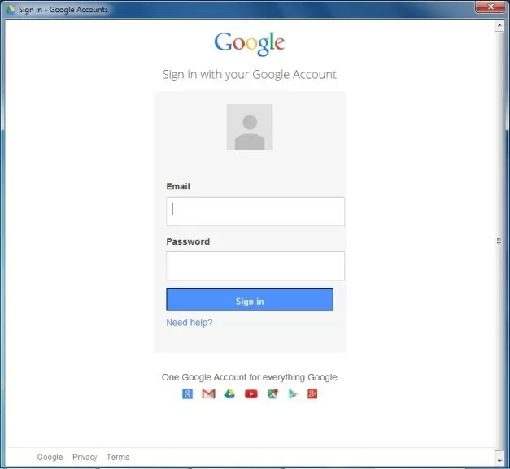Click the Google Play icon
510x469 pixels.
pyautogui.click(x=293, y=394)
